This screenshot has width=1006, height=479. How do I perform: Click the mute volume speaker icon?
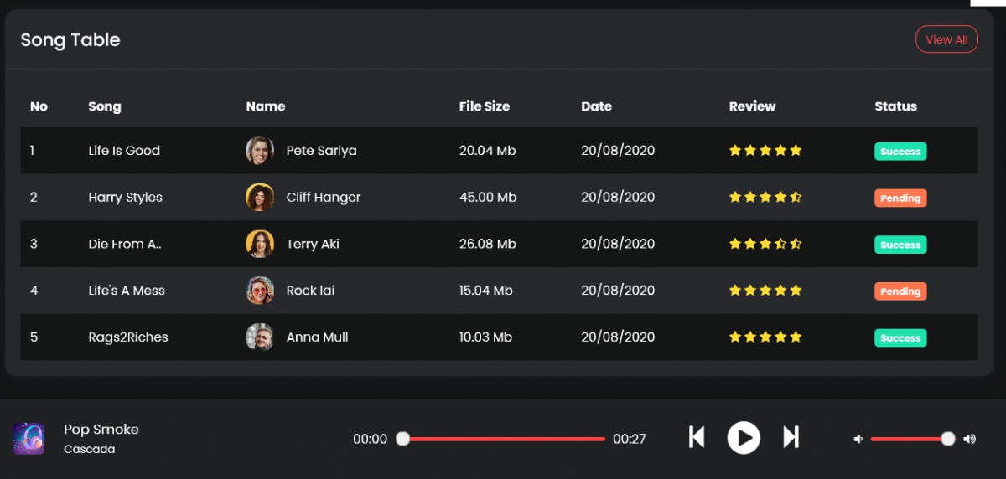tap(858, 439)
